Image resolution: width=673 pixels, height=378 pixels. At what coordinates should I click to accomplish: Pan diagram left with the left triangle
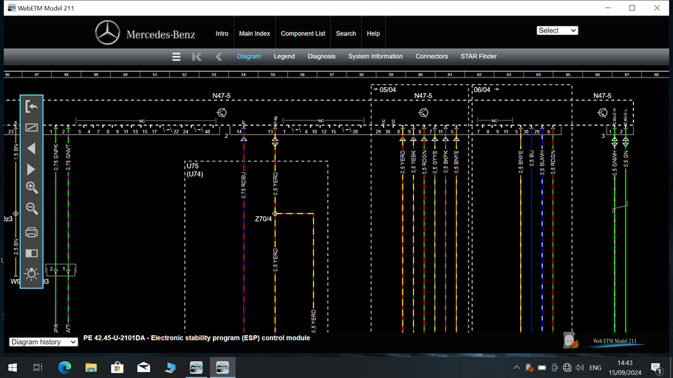tap(31, 149)
